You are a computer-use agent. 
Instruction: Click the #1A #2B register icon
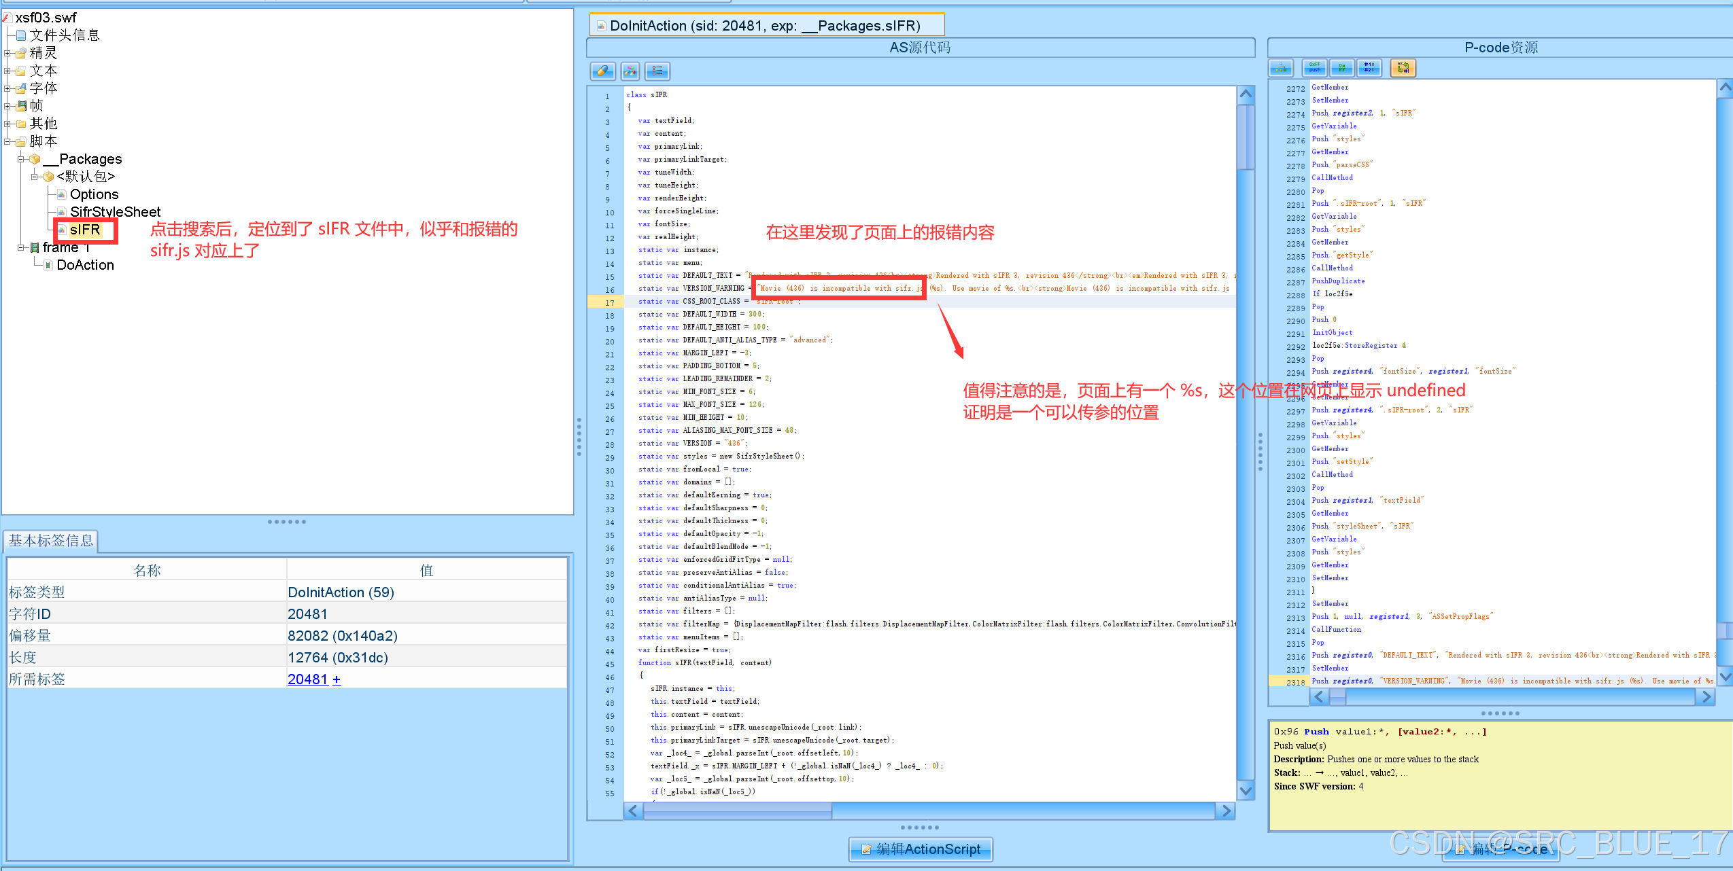(1369, 68)
